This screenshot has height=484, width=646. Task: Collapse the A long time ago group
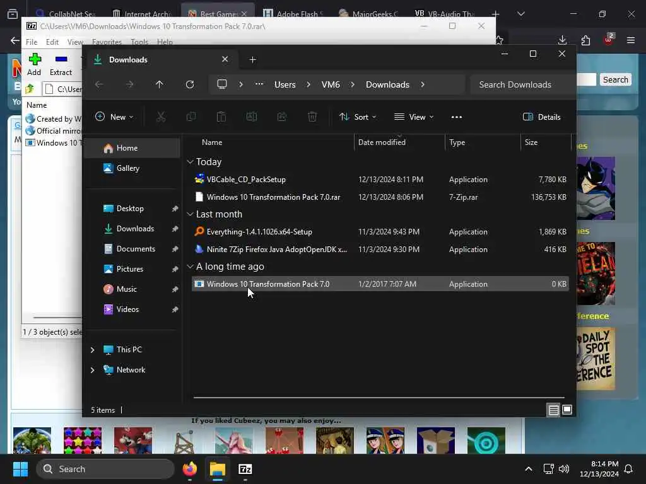[x=190, y=267]
